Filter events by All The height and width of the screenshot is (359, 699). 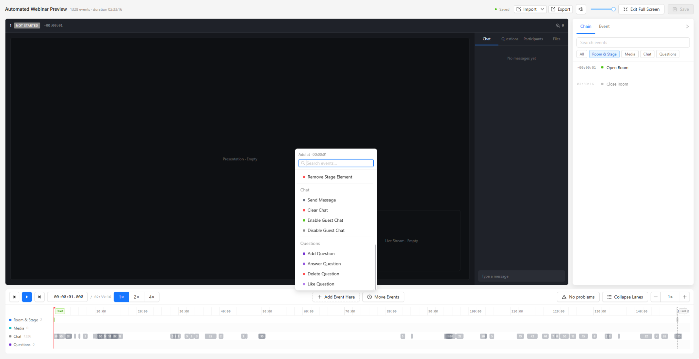point(582,54)
